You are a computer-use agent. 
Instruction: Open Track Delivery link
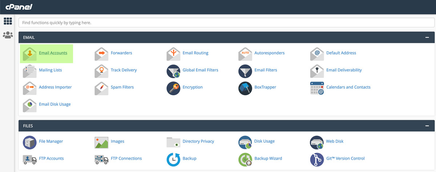124,70
